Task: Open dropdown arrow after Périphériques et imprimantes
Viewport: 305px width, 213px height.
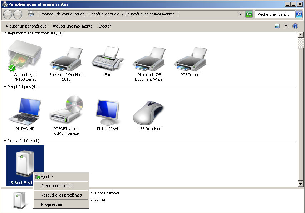Action: [x=178, y=14]
